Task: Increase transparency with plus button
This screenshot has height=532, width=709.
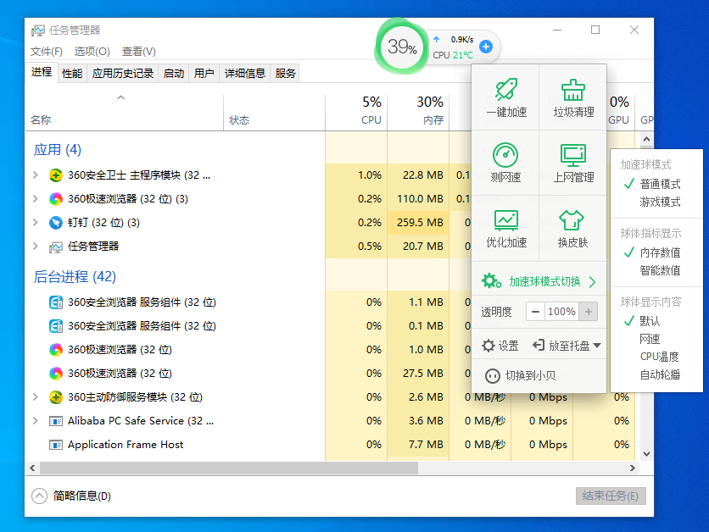Action: (x=589, y=312)
